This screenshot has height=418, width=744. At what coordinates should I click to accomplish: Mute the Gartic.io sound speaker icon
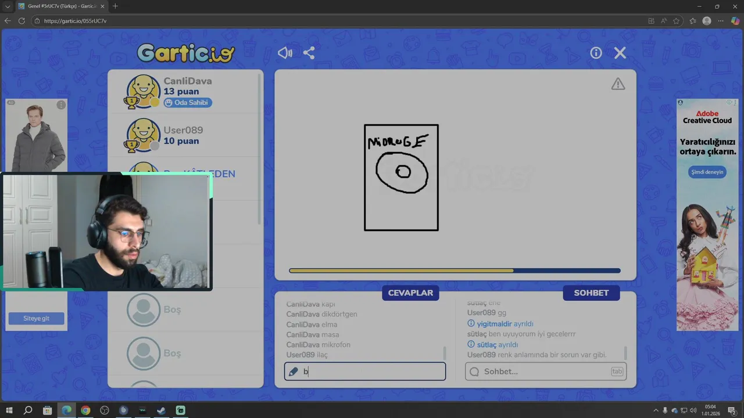[x=285, y=53]
